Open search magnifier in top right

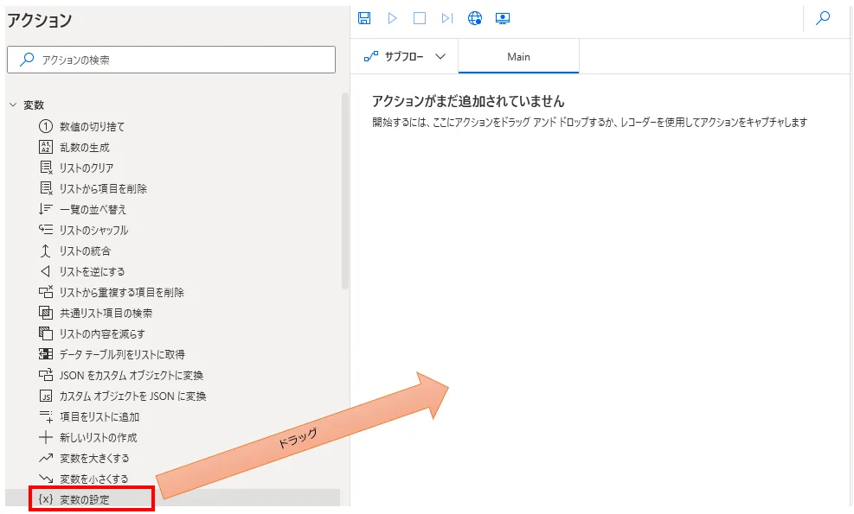click(823, 18)
